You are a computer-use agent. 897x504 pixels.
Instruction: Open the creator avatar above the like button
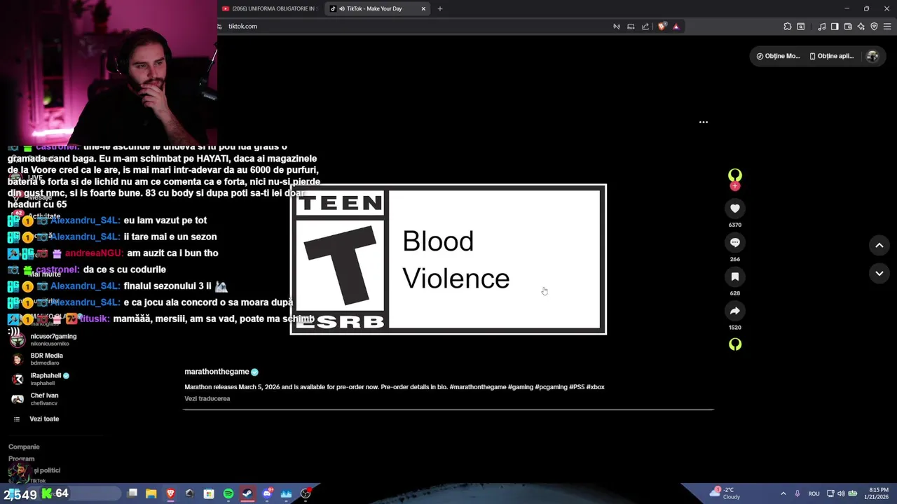pyautogui.click(x=735, y=175)
